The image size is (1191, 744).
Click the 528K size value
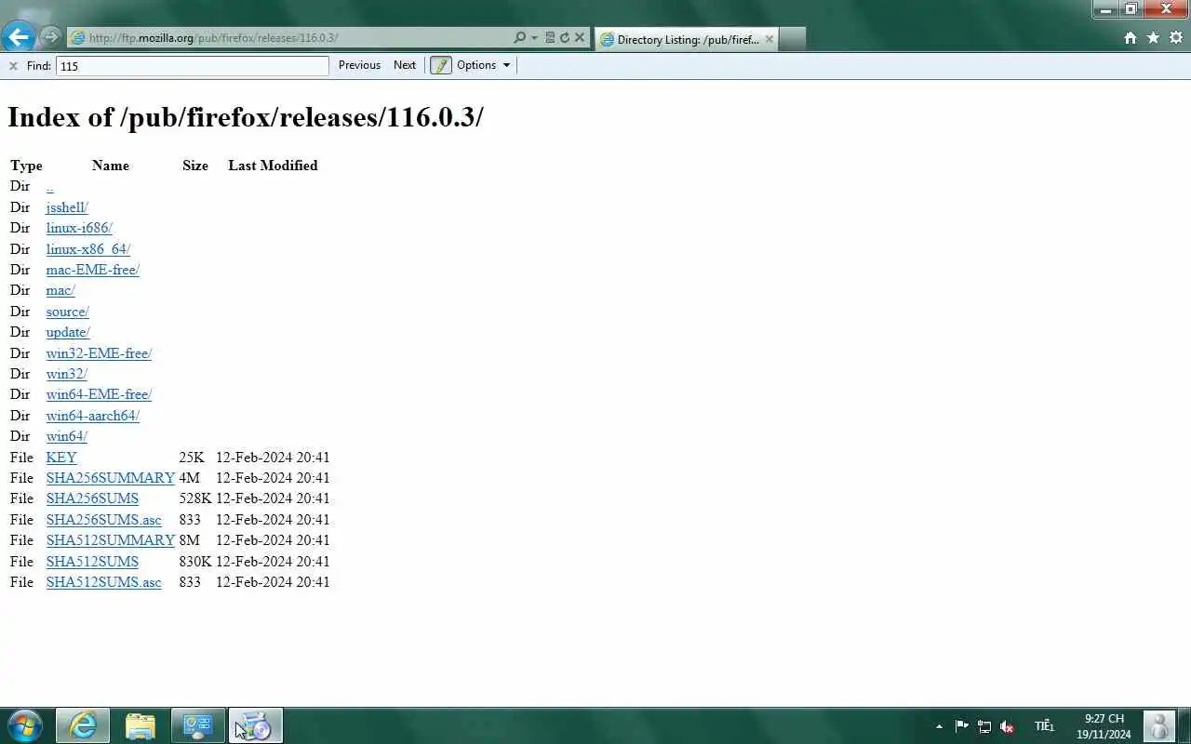tap(195, 498)
